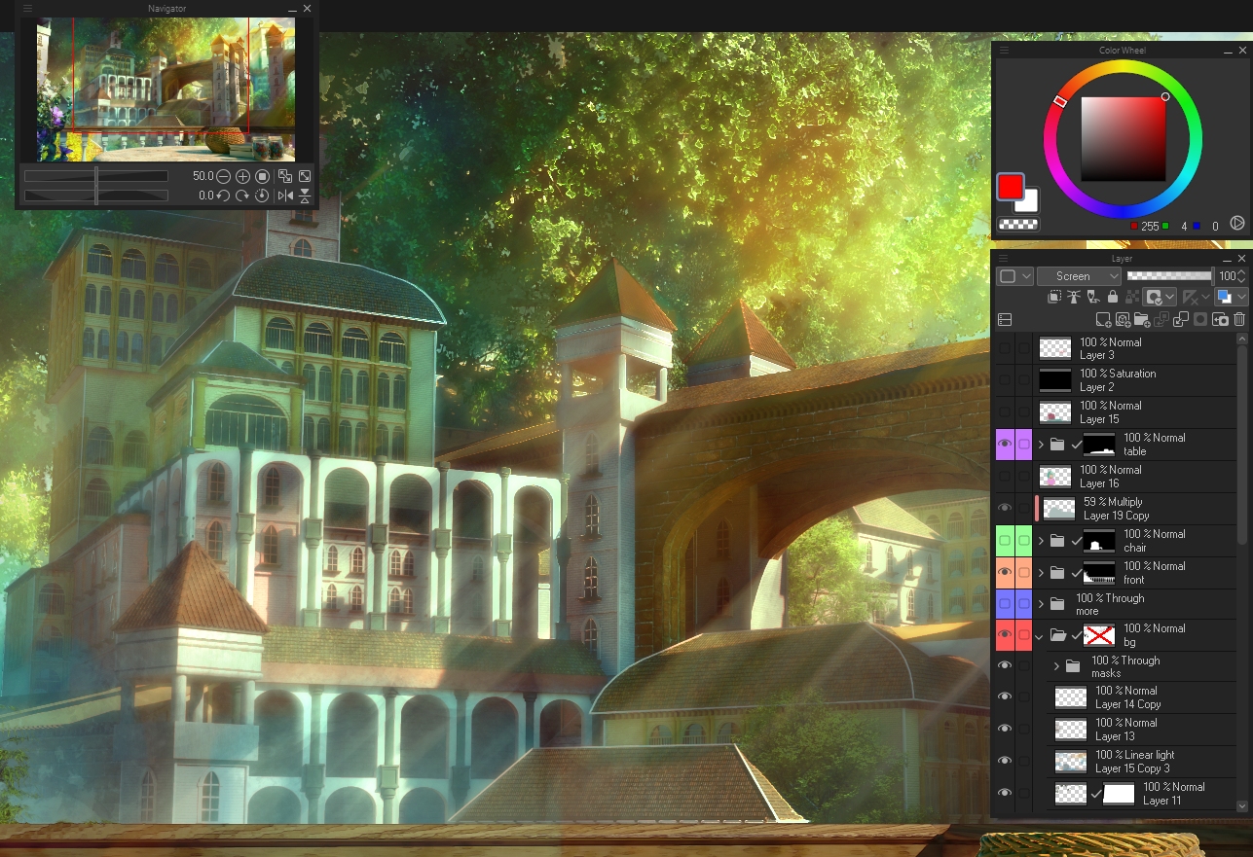The height and width of the screenshot is (857, 1253).
Task: Hide the table folder layer
Action: tap(1004, 445)
